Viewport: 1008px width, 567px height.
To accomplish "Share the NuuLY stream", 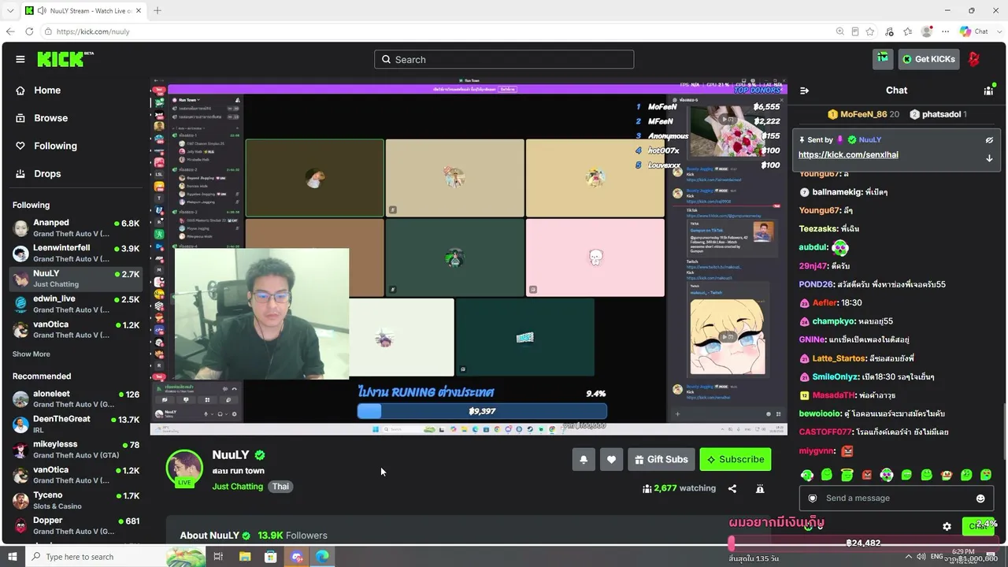I will pos(732,488).
